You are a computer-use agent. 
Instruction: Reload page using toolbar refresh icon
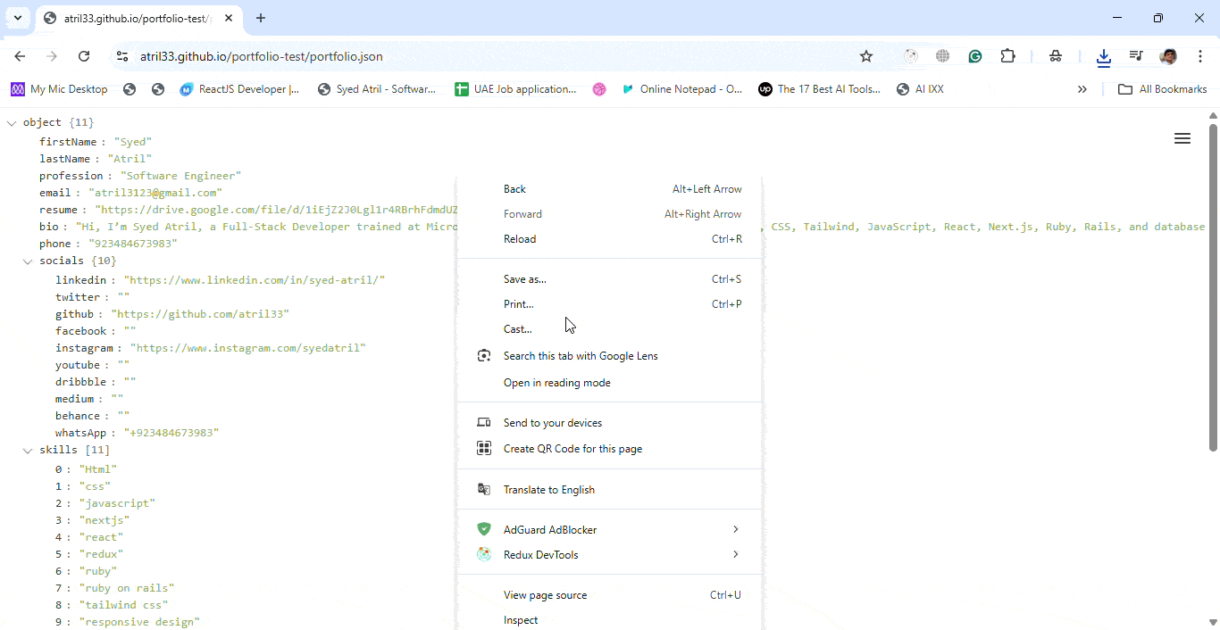[x=84, y=56]
